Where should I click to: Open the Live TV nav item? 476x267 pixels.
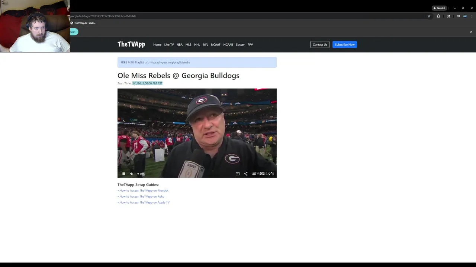pyautogui.click(x=169, y=44)
